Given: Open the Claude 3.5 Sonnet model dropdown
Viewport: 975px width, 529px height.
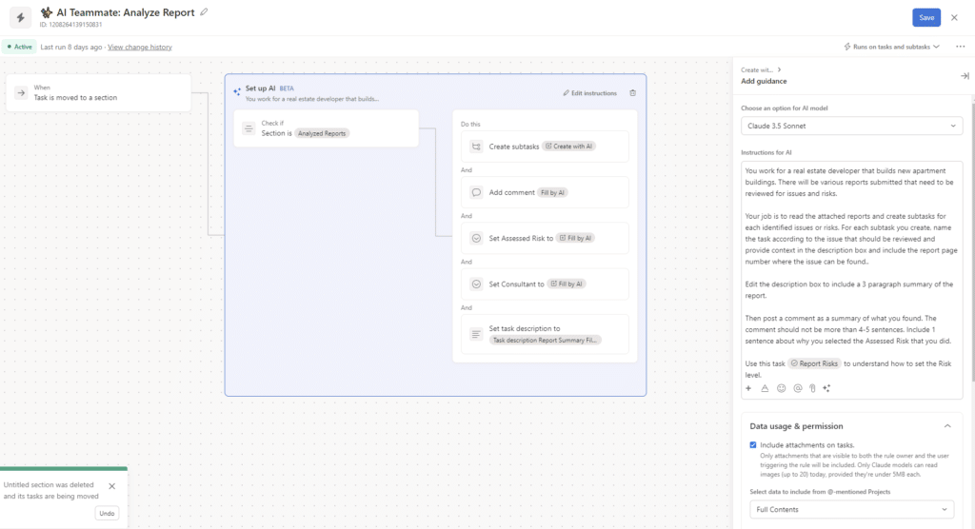Looking at the screenshot, I should coord(851,127).
